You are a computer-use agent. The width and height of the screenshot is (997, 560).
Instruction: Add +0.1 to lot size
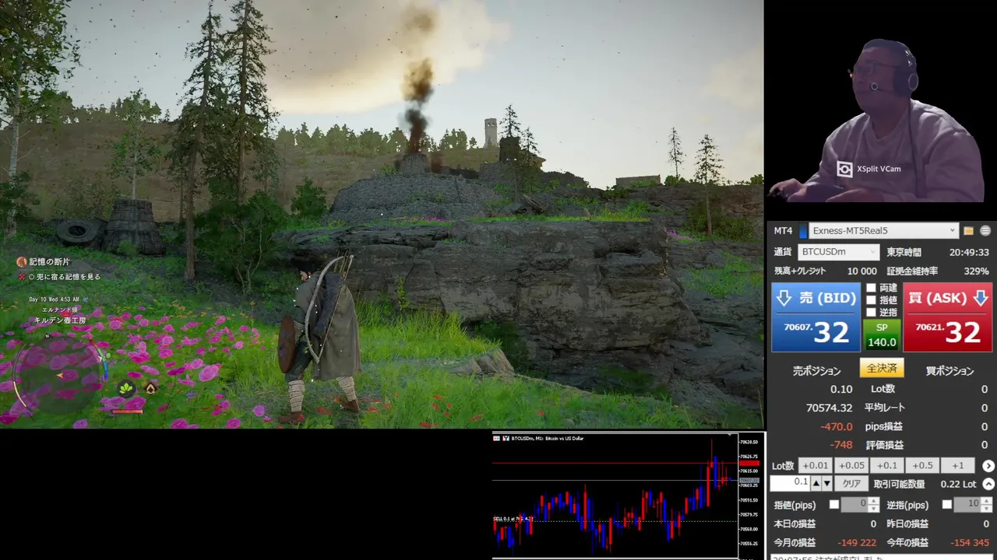click(x=886, y=466)
